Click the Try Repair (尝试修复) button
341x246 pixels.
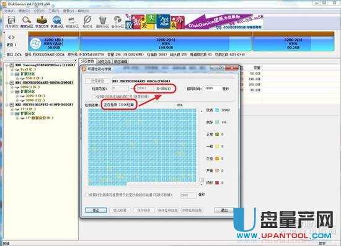[x=120, y=210]
